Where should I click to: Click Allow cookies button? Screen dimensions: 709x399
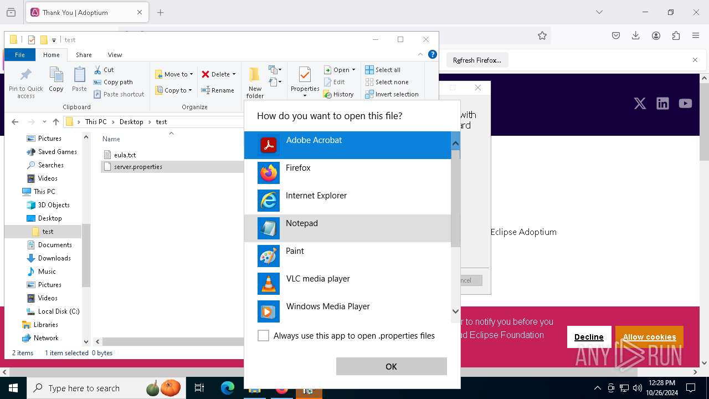click(649, 337)
